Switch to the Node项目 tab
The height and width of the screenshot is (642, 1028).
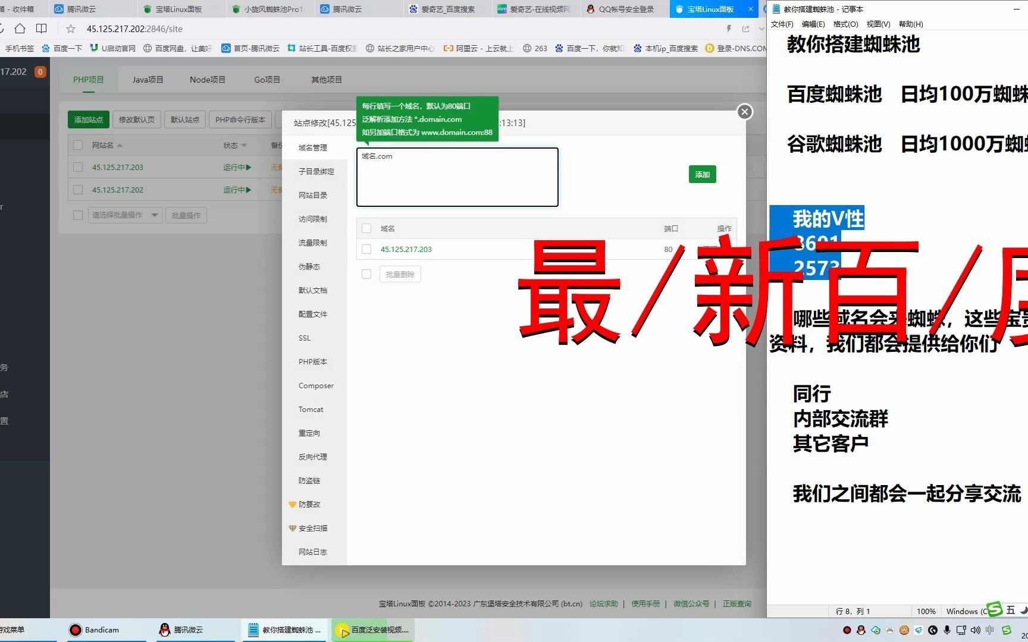coord(207,80)
